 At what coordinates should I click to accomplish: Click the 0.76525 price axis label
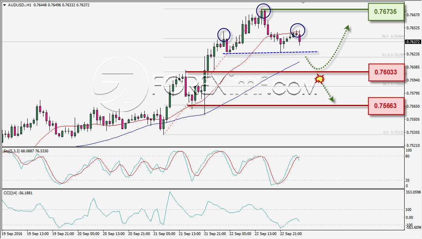[x=413, y=28]
